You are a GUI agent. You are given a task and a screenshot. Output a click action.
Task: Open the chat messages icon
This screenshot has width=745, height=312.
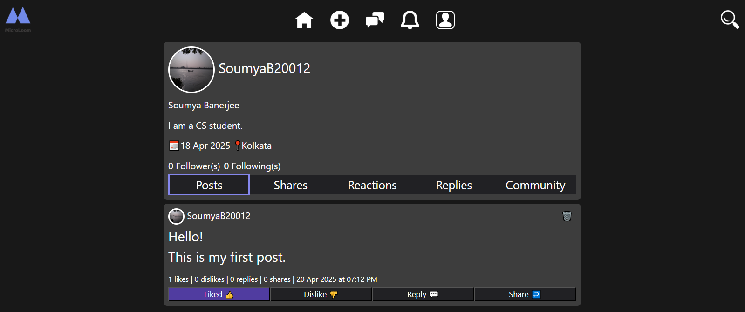(375, 20)
